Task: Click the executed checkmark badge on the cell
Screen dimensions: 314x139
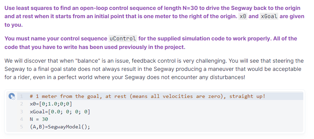Action: [13, 98]
